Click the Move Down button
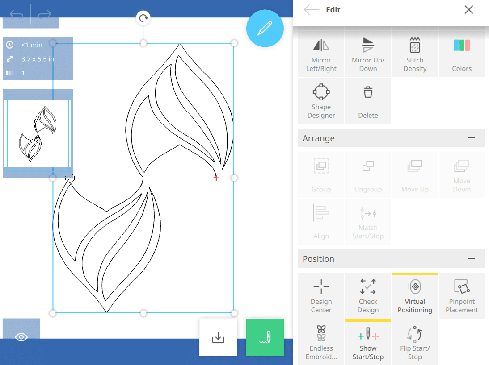This screenshot has width=489, height=365. pyautogui.click(x=462, y=175)
